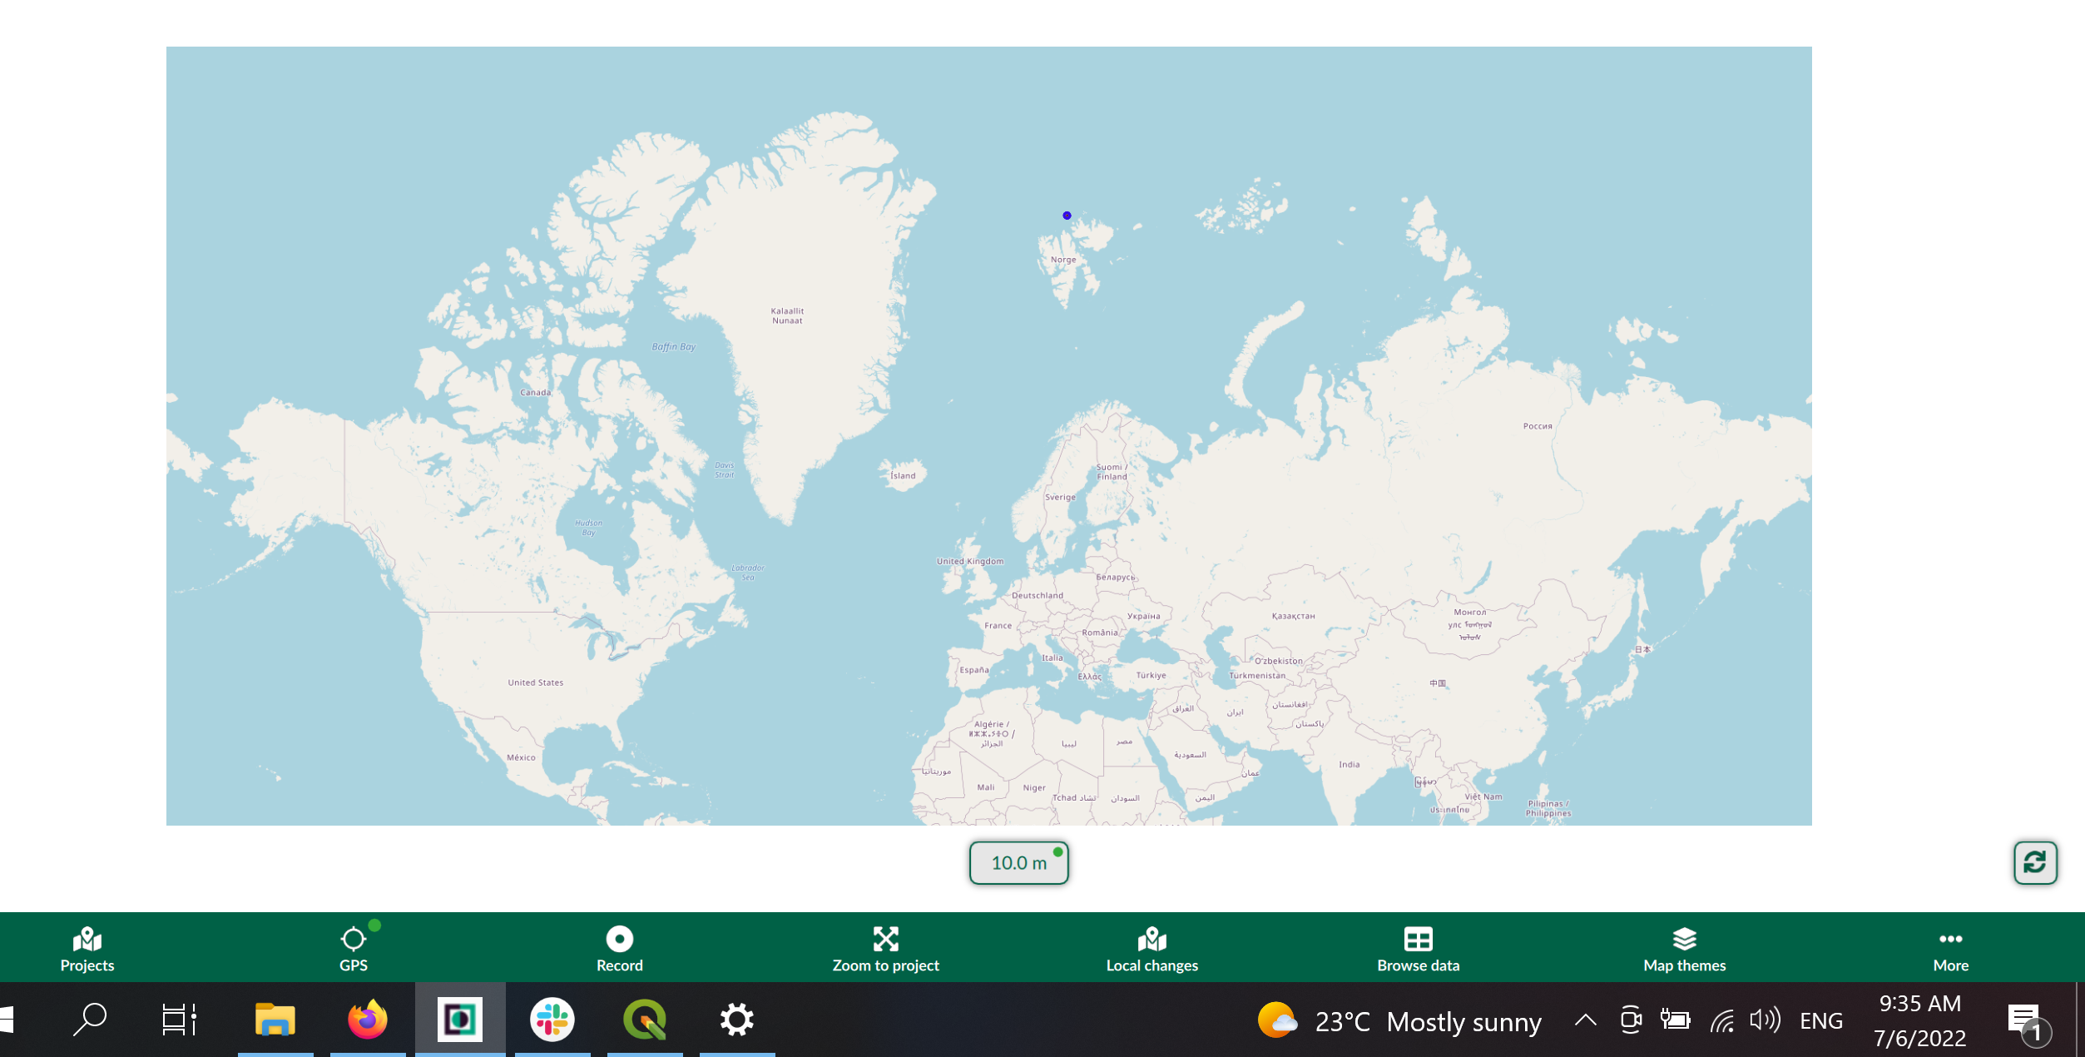The image size is (2085, 1057).
Task: Open Local changes panel
Action: [x=1151, y=948]
